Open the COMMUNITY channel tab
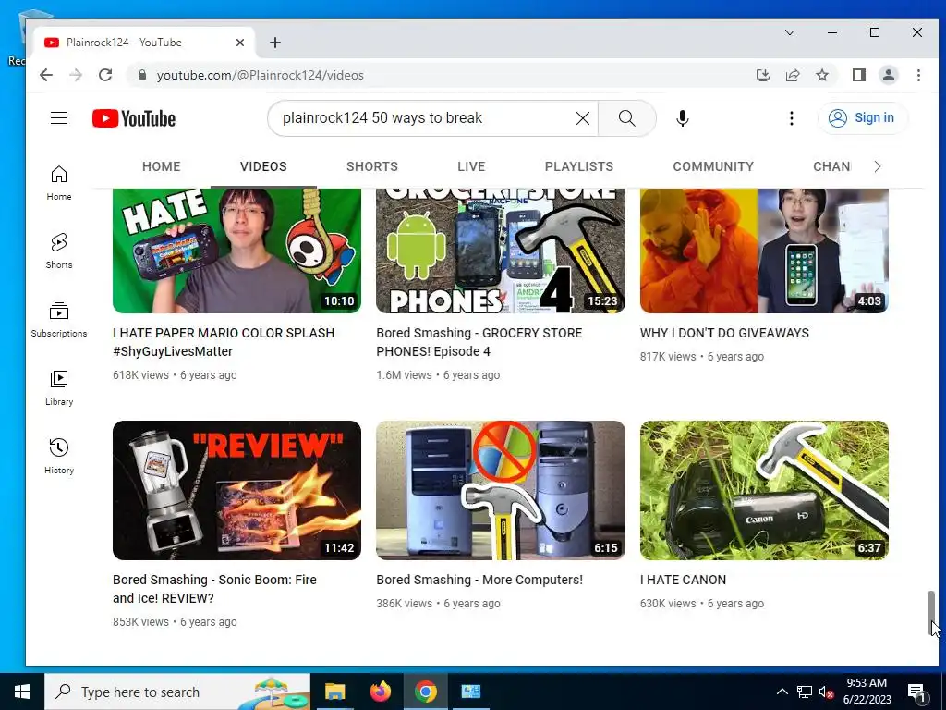 (713, 166)
